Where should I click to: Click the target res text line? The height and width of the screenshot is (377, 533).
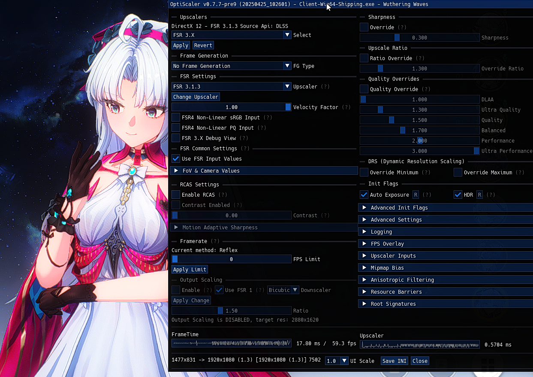(x=245, y=320)
